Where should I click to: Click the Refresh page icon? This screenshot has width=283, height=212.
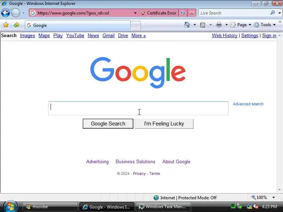click(183, 13)
